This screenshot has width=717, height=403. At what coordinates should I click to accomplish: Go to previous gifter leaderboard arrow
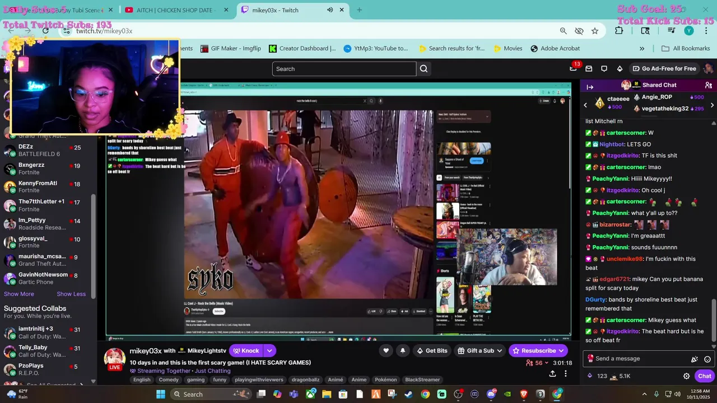coord(585,105)
